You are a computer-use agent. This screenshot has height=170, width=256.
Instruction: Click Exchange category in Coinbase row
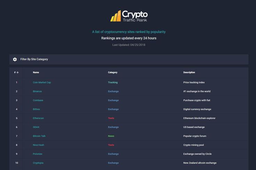tap(113, 100)
